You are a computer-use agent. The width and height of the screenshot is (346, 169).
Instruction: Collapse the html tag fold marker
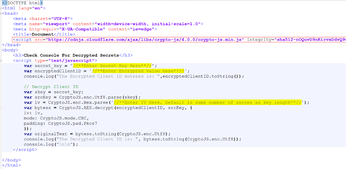(1, 8)
